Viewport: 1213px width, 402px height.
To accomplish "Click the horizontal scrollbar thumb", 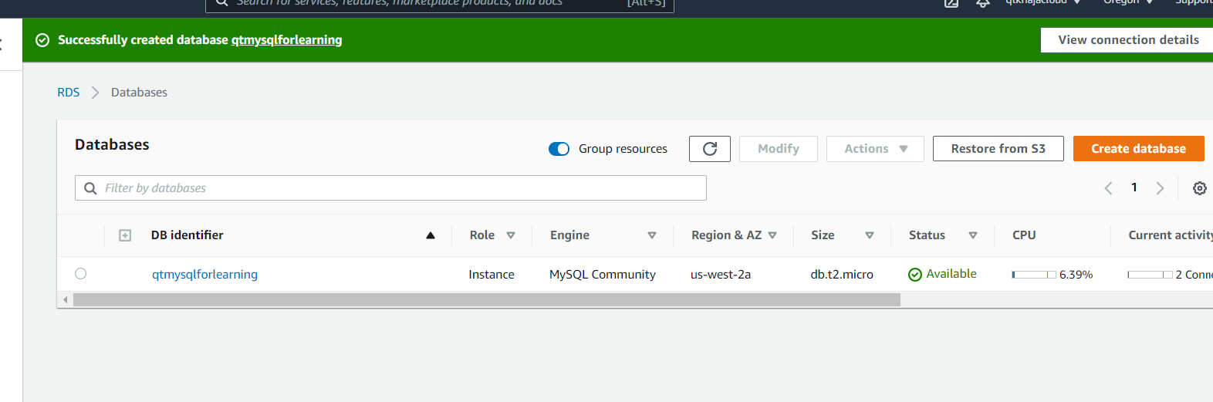I will [486, 299].
